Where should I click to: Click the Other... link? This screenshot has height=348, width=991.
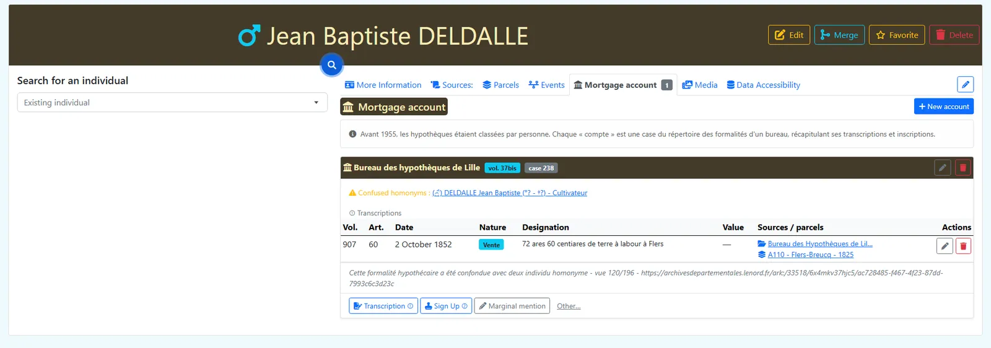569,306
